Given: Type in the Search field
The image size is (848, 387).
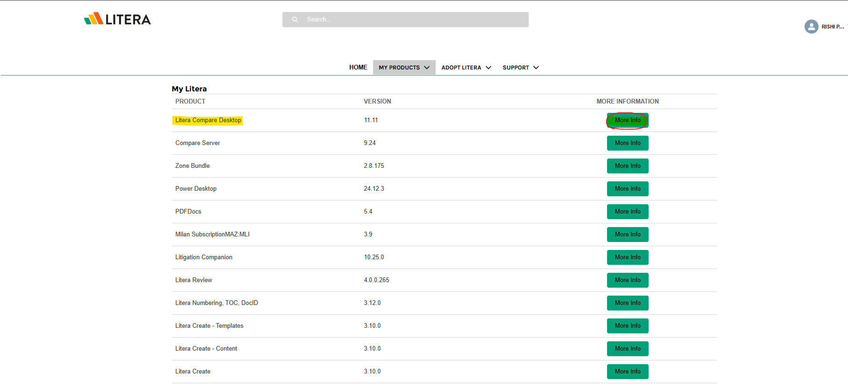Looking at the screenshot, I should (x=411, y=20).
